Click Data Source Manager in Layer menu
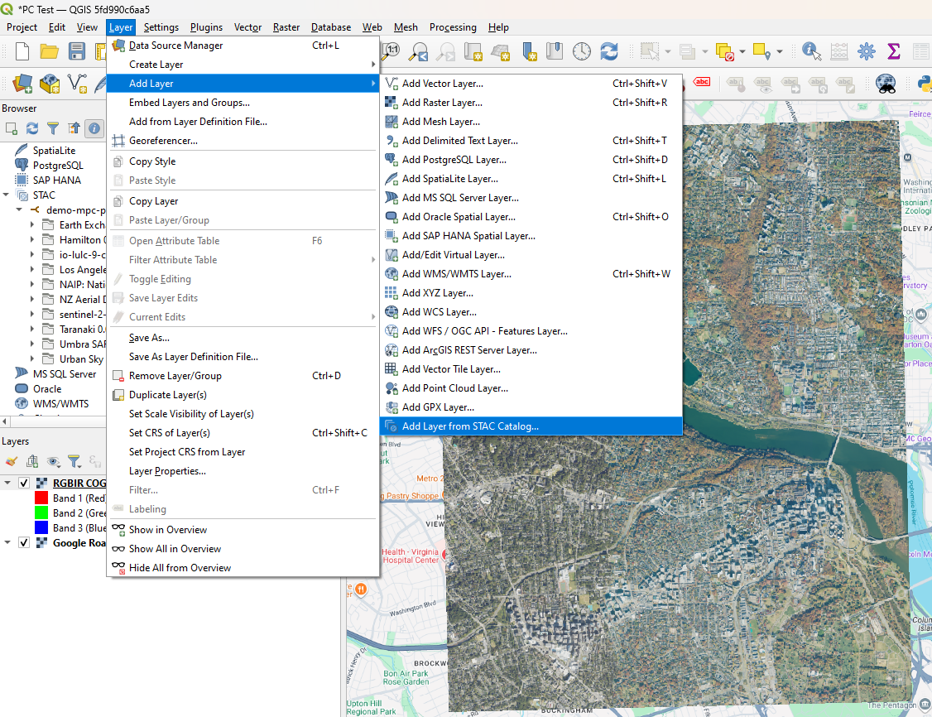932x717 pixels. tap(175, 46)
